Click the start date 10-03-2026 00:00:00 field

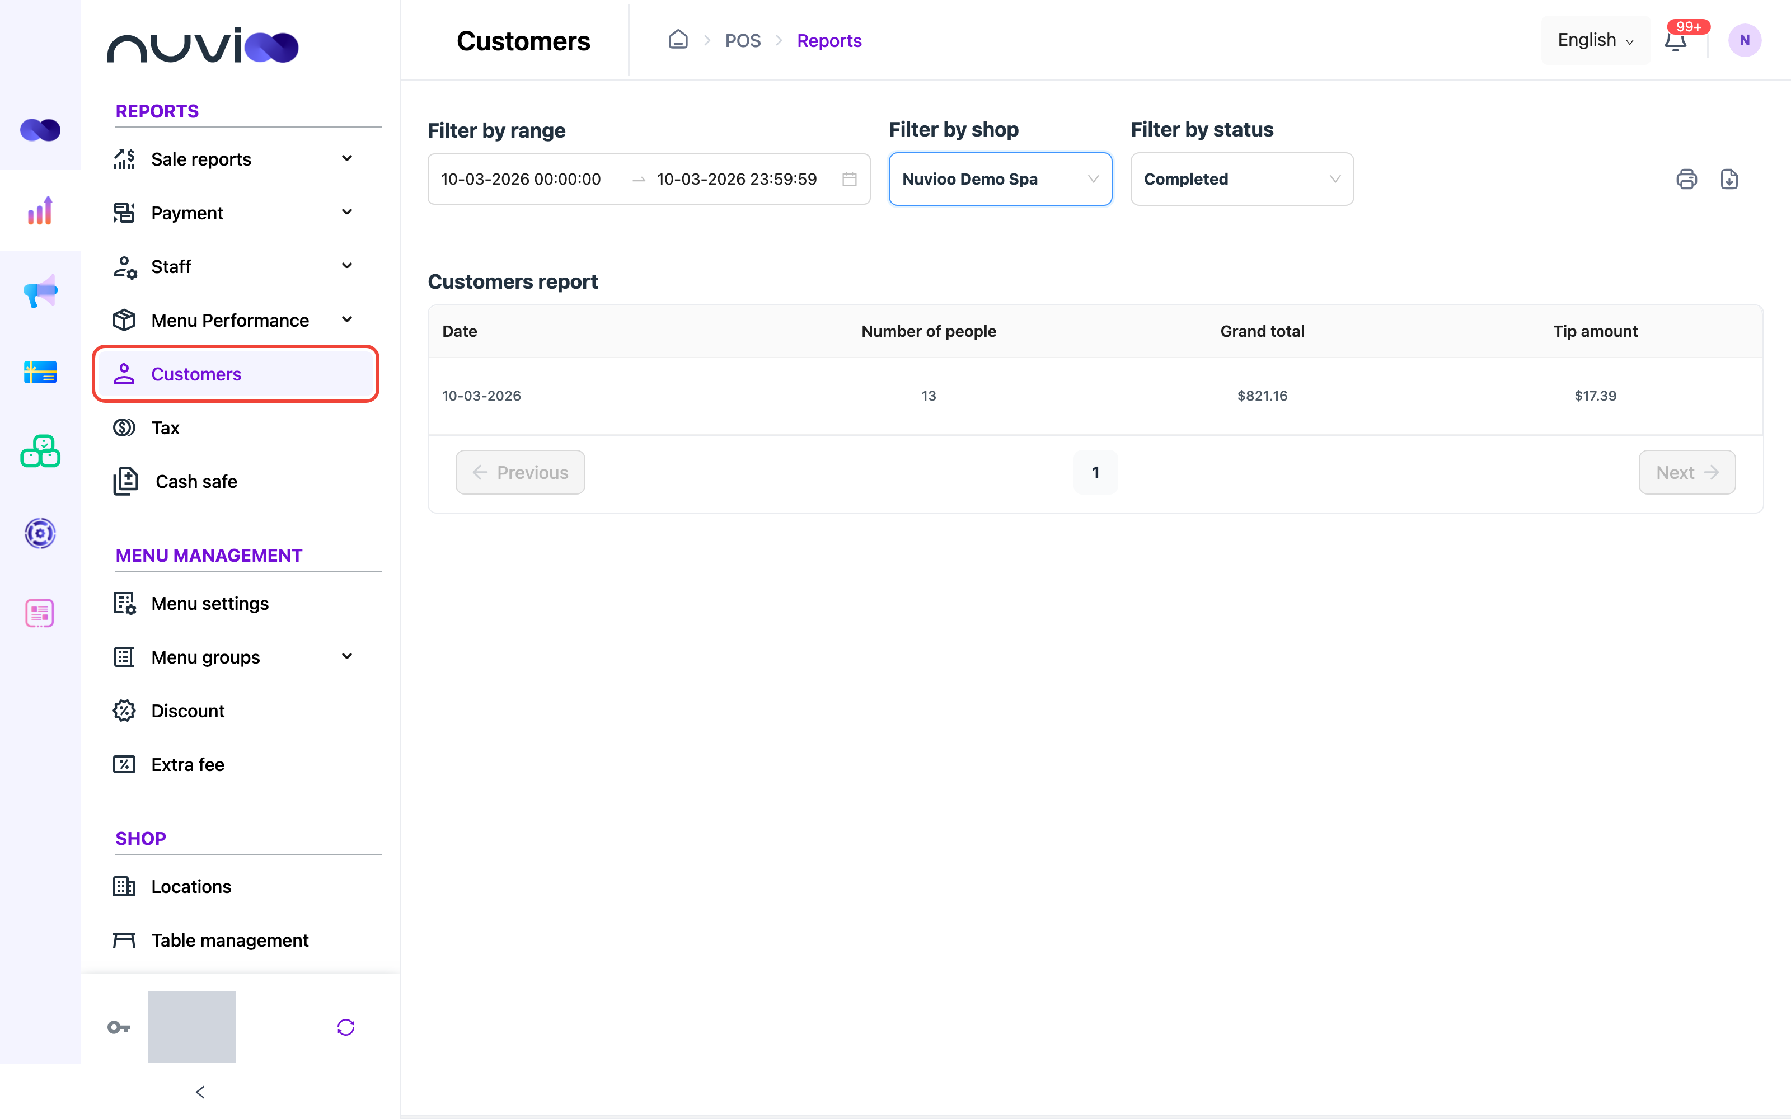click(x=521, y=179)
